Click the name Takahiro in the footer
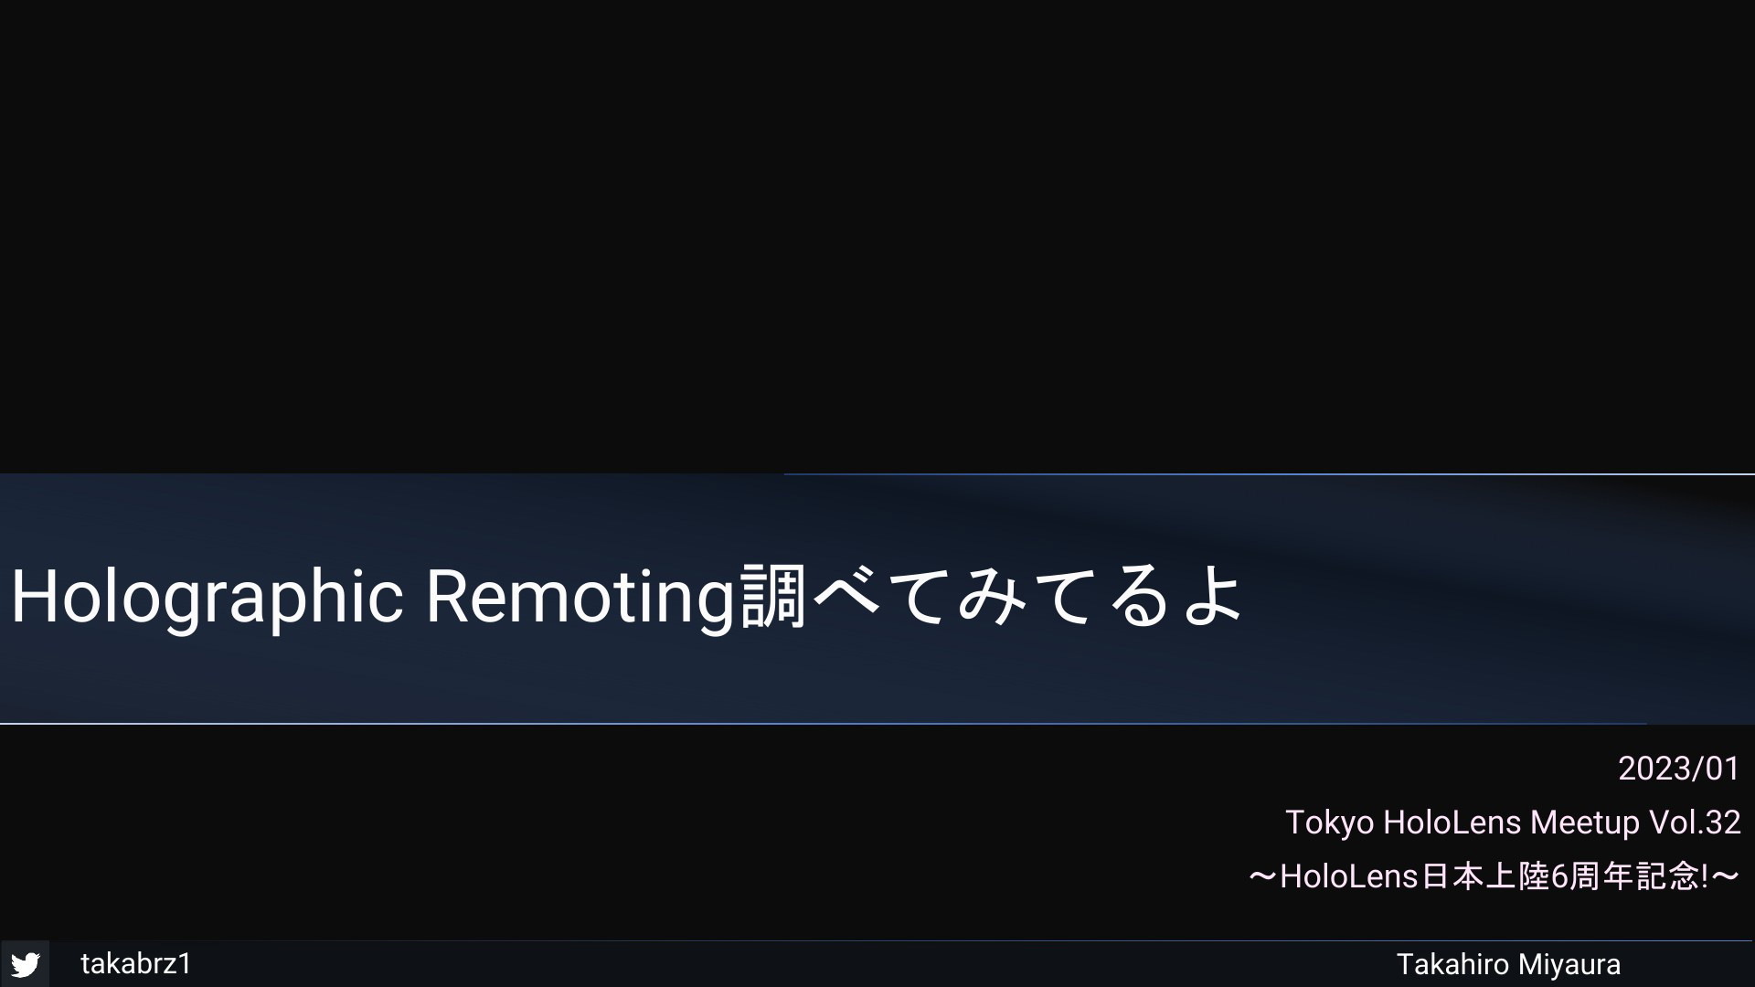This screenshot has height=987, width=1755. coord(1452,964)
